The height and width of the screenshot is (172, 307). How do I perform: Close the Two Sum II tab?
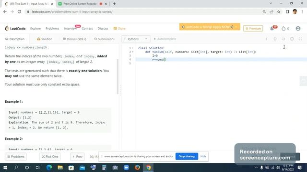[52, 4]
